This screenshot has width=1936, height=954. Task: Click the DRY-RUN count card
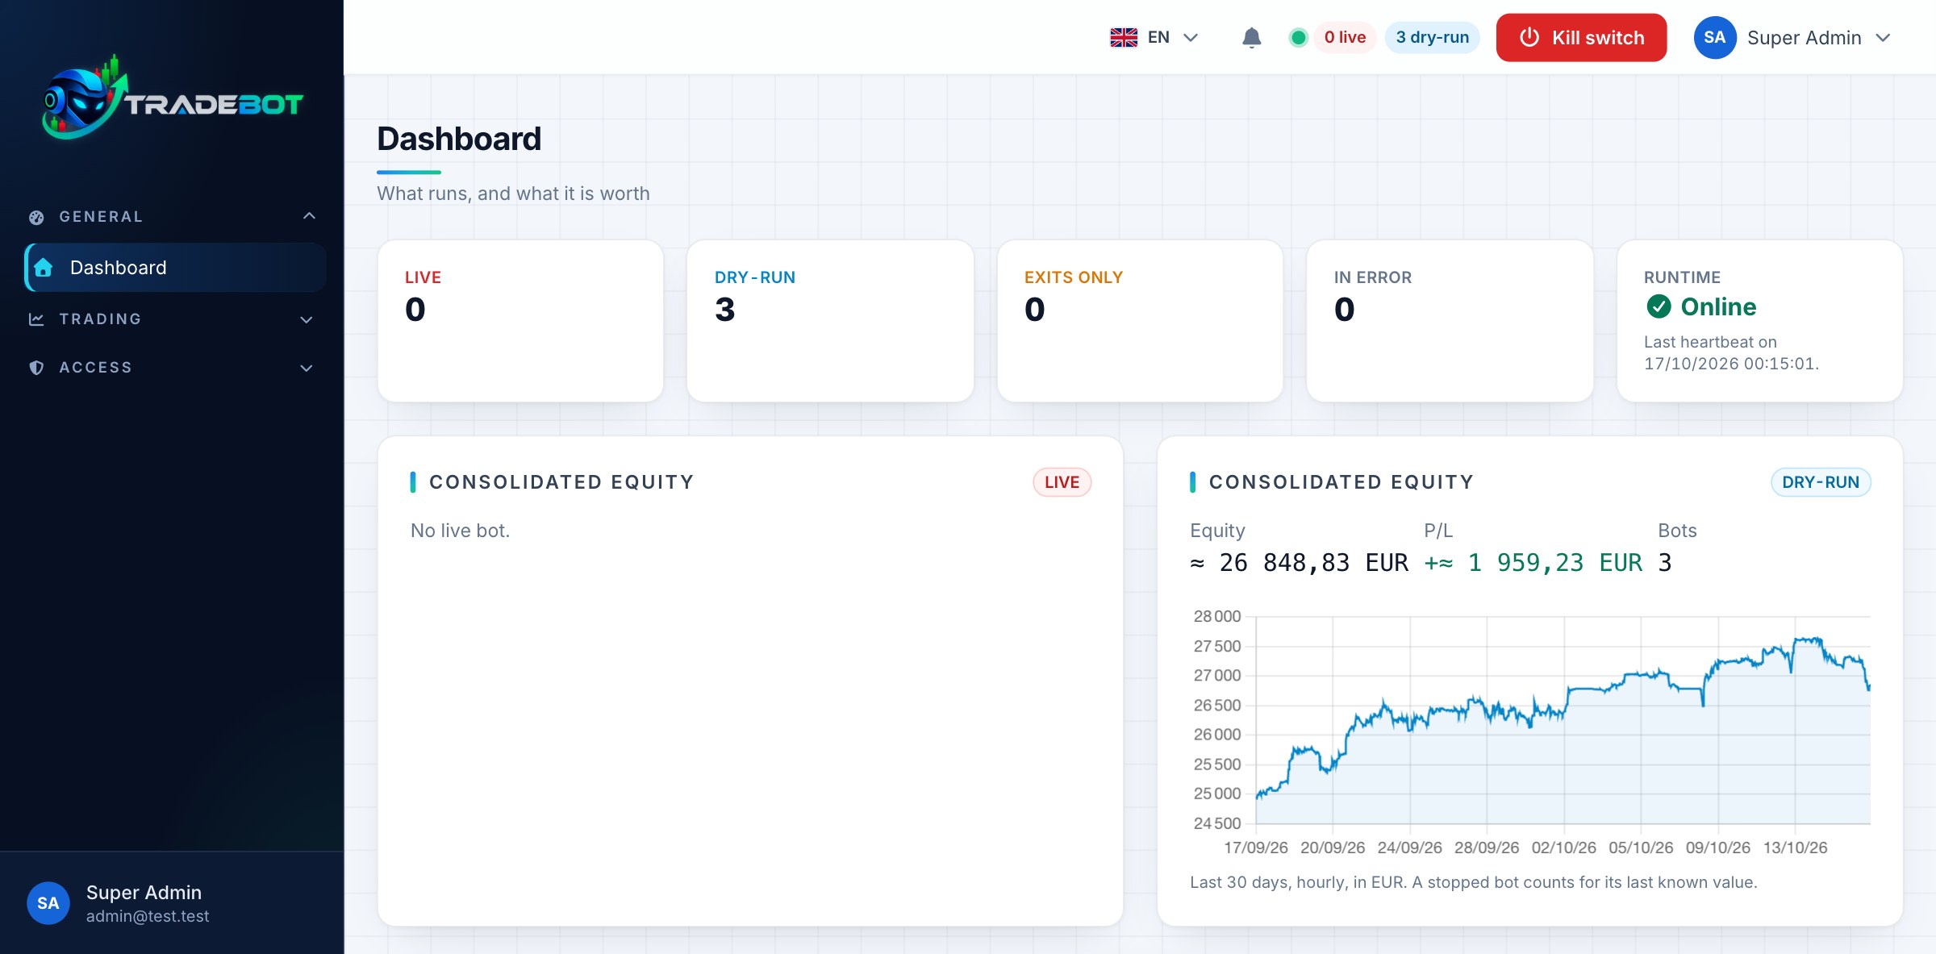click(830, 321)
